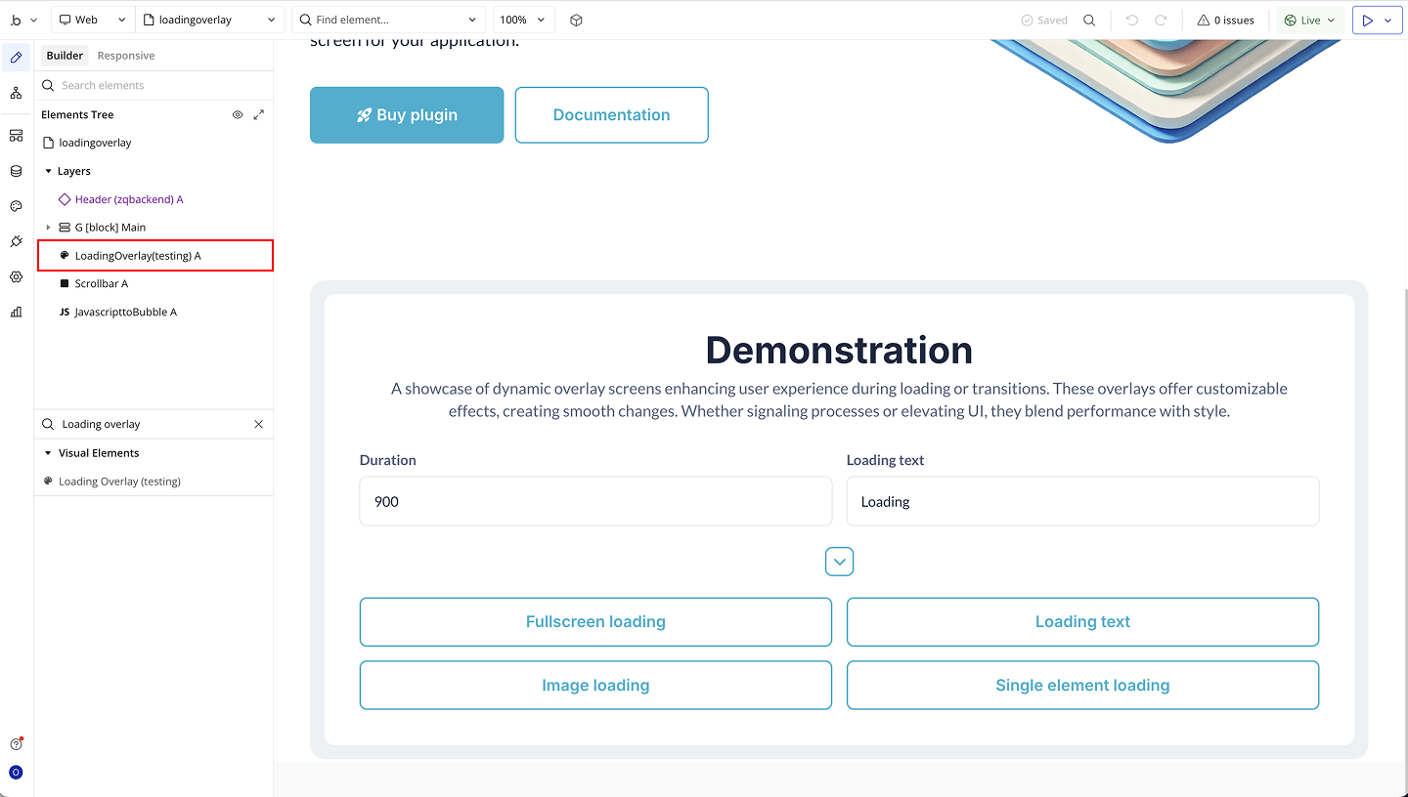Image resolution: width=1408 pixels, height=797 pixels.
Task: Collapse the Layers tree section
Action: (48, 171)
